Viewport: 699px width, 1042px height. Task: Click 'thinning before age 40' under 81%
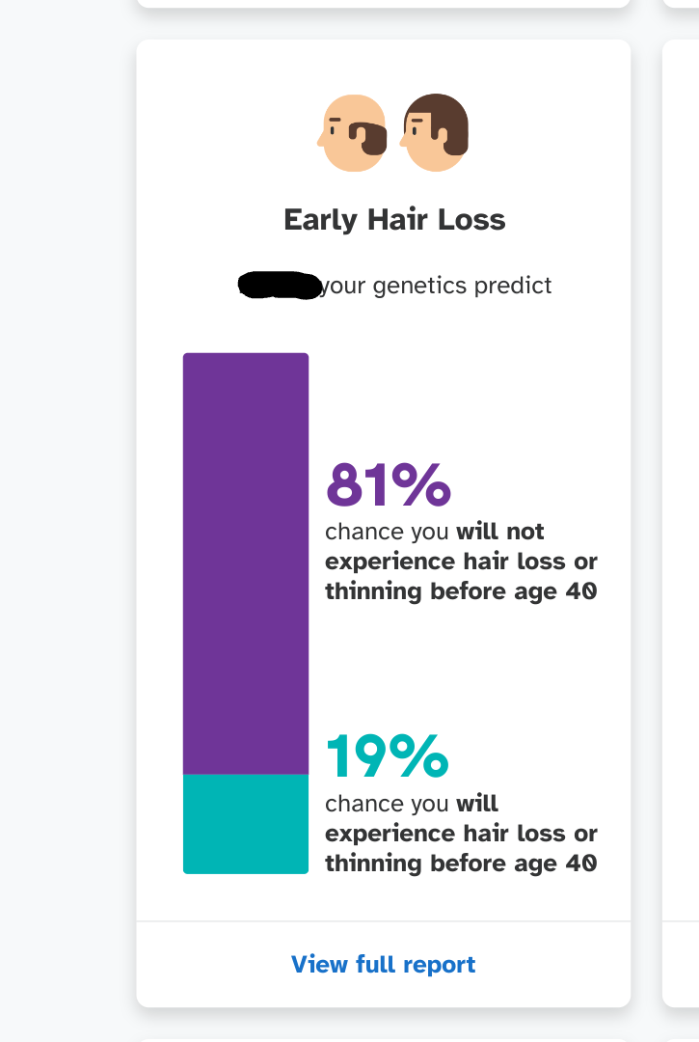[x=461, y=591]
